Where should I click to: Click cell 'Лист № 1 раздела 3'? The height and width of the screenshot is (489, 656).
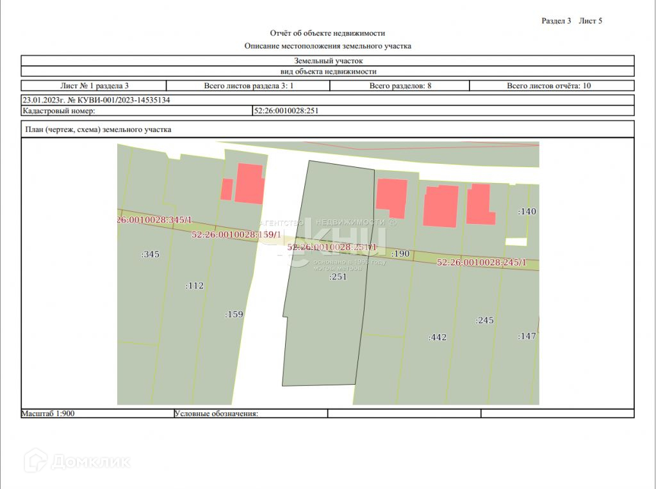click(94, 86)
